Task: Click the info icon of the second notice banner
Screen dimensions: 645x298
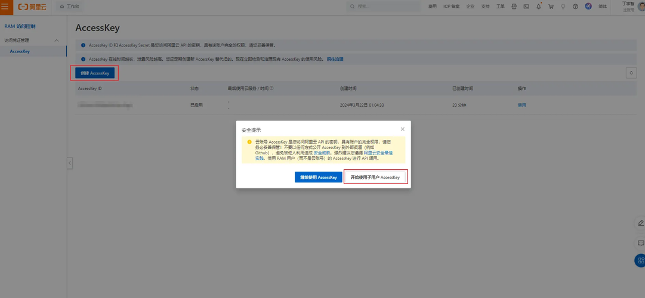Action: point(83,59)
